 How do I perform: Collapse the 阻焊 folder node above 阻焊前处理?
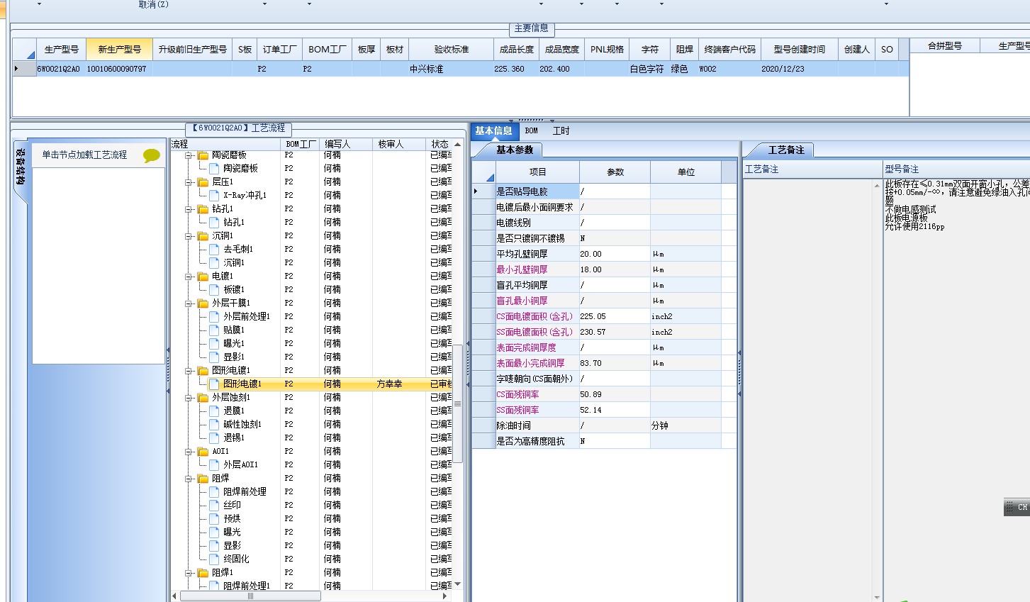(x=189, y=478)
